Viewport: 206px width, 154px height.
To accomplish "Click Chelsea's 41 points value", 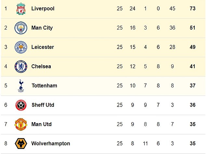I will pos(193,66).
